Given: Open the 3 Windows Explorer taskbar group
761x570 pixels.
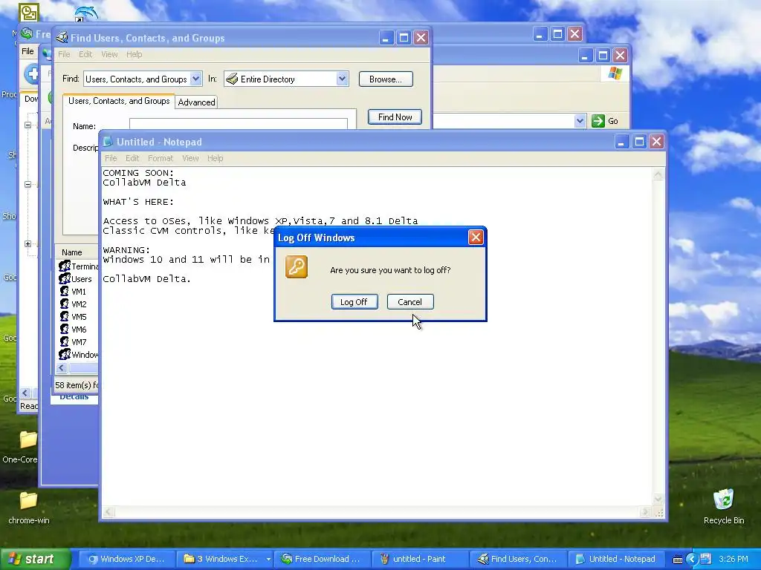Looking at the screenshot, I should [x=224, y=559].
